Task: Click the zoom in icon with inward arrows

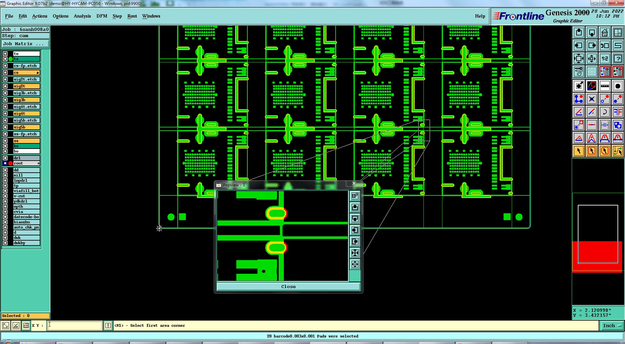Action: [x=579, y=59]
